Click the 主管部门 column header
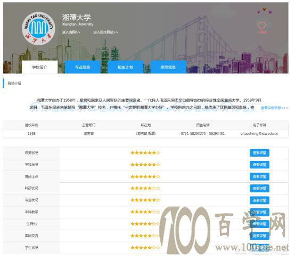Screen dimensions: 295x260 tap(88, 125)
